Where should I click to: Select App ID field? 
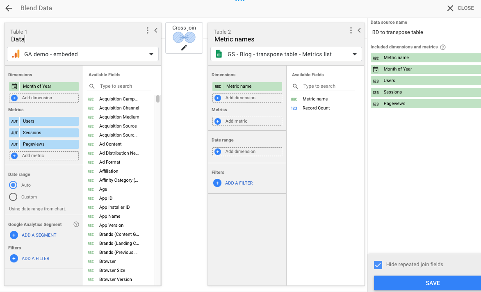pos(106,198)
